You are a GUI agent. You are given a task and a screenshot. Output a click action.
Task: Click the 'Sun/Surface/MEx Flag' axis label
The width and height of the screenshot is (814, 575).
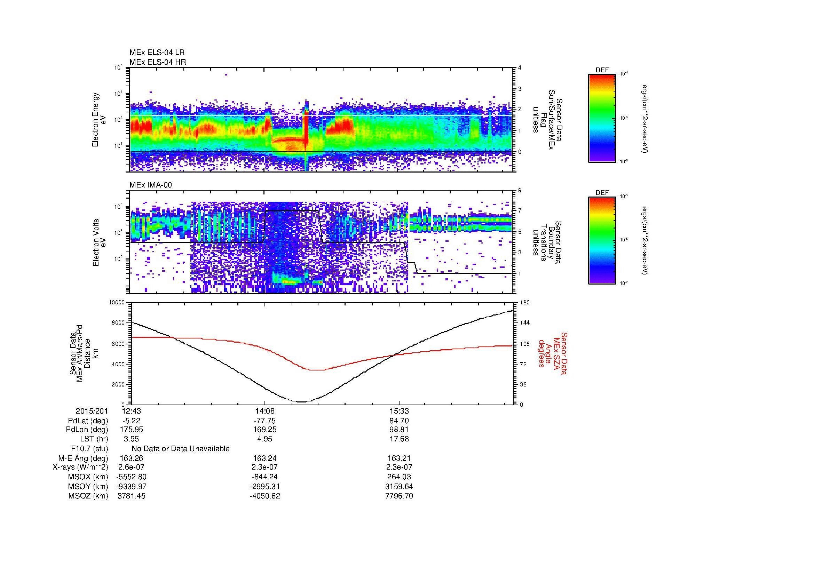(x=547, y=120)
